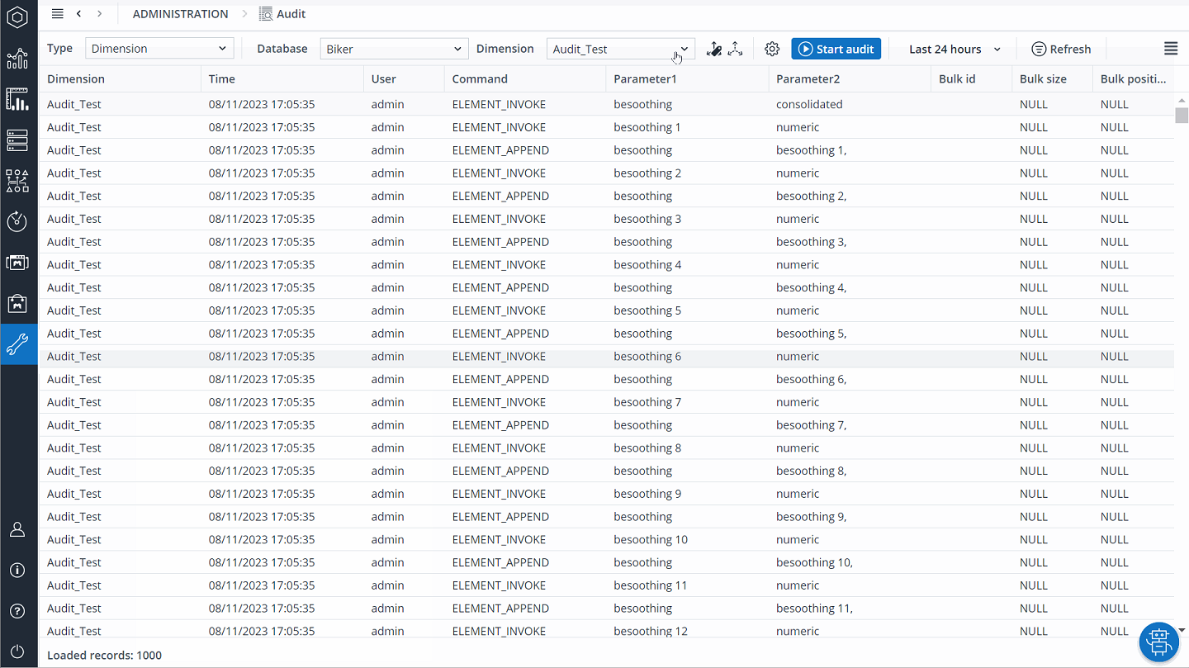Open the Last 24 hours time range dropdown

click(951, 49)
